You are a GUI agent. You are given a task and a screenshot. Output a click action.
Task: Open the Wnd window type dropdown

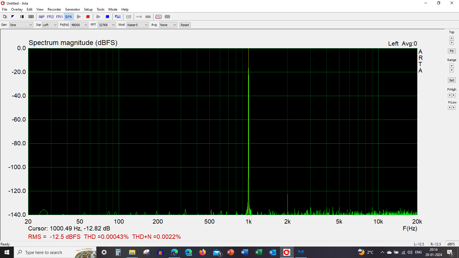(x=137, y=25)
